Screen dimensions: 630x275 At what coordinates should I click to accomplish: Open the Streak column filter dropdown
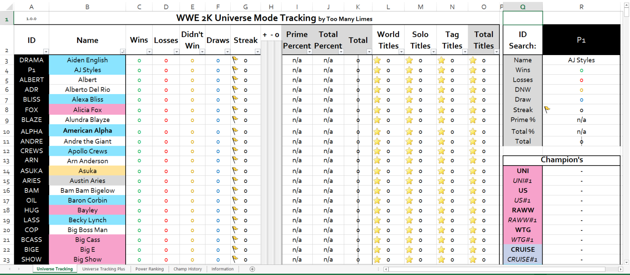point(258,52)
